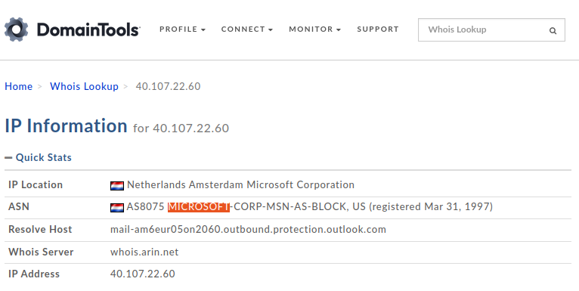Click the DomainTools gear logo icon
The image size is (579, 291).
tap(16, 29)
